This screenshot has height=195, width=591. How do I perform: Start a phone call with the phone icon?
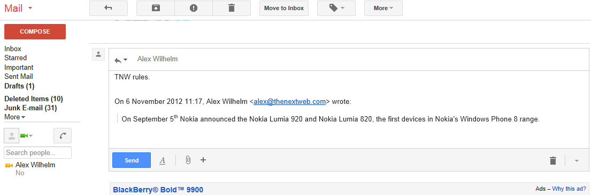63,136
